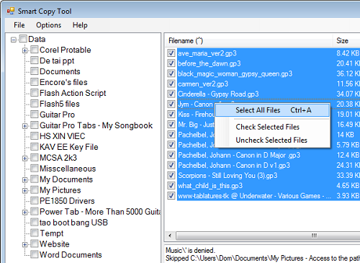The image size is (360, 263).
Task: Click the file list horizontal scrollbar thumb
Action: 269,236
